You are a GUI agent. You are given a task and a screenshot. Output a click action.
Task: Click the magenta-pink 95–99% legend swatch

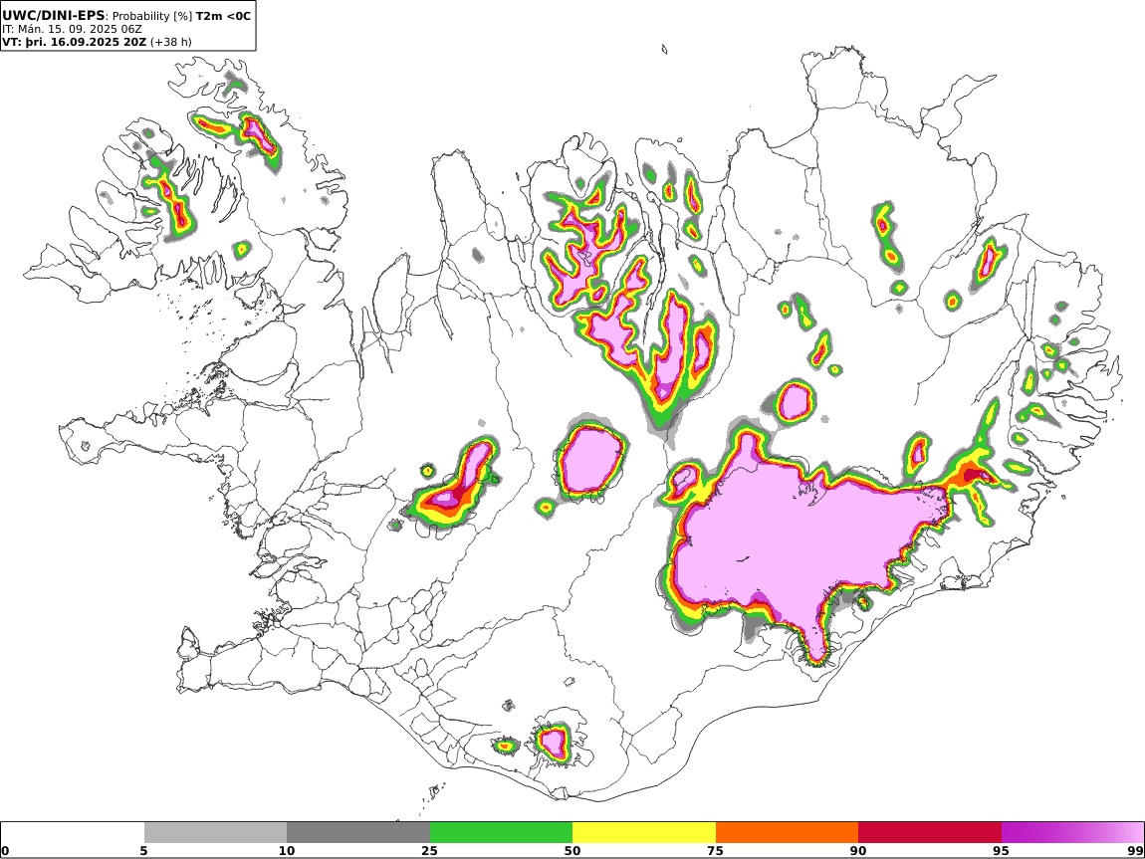click(1072, 833)
